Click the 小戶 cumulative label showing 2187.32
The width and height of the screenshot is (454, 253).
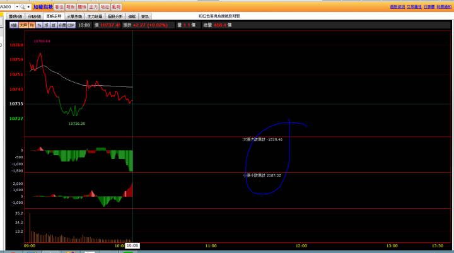coord(262,175)
